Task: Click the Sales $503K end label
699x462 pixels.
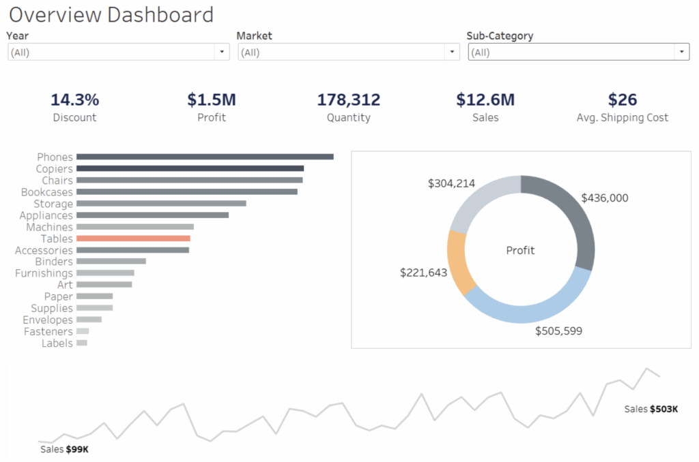Action: tap(651, 409)
